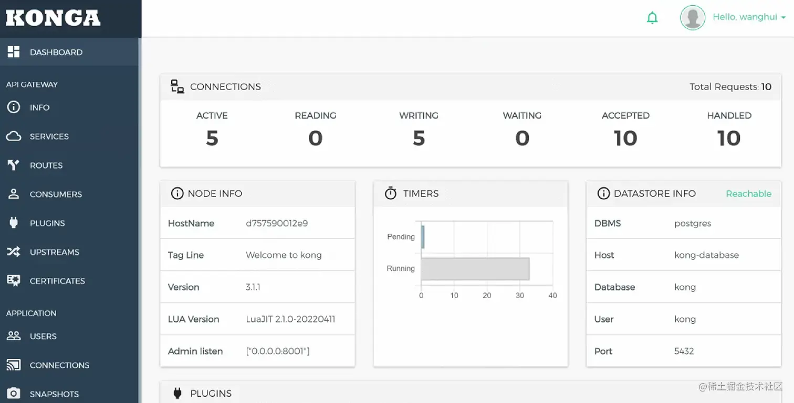This screenshot has height=403, width=794.
Task: Click the Running bar in Timers chart
Action: pos(475,269)
